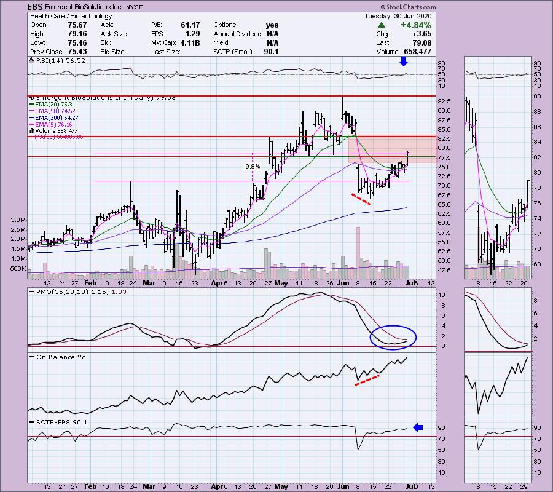Image resolution: width=553 pixels, height=492 pixels.
Task: Select the Prev Close value 75.43
Action: pos(77,52)
